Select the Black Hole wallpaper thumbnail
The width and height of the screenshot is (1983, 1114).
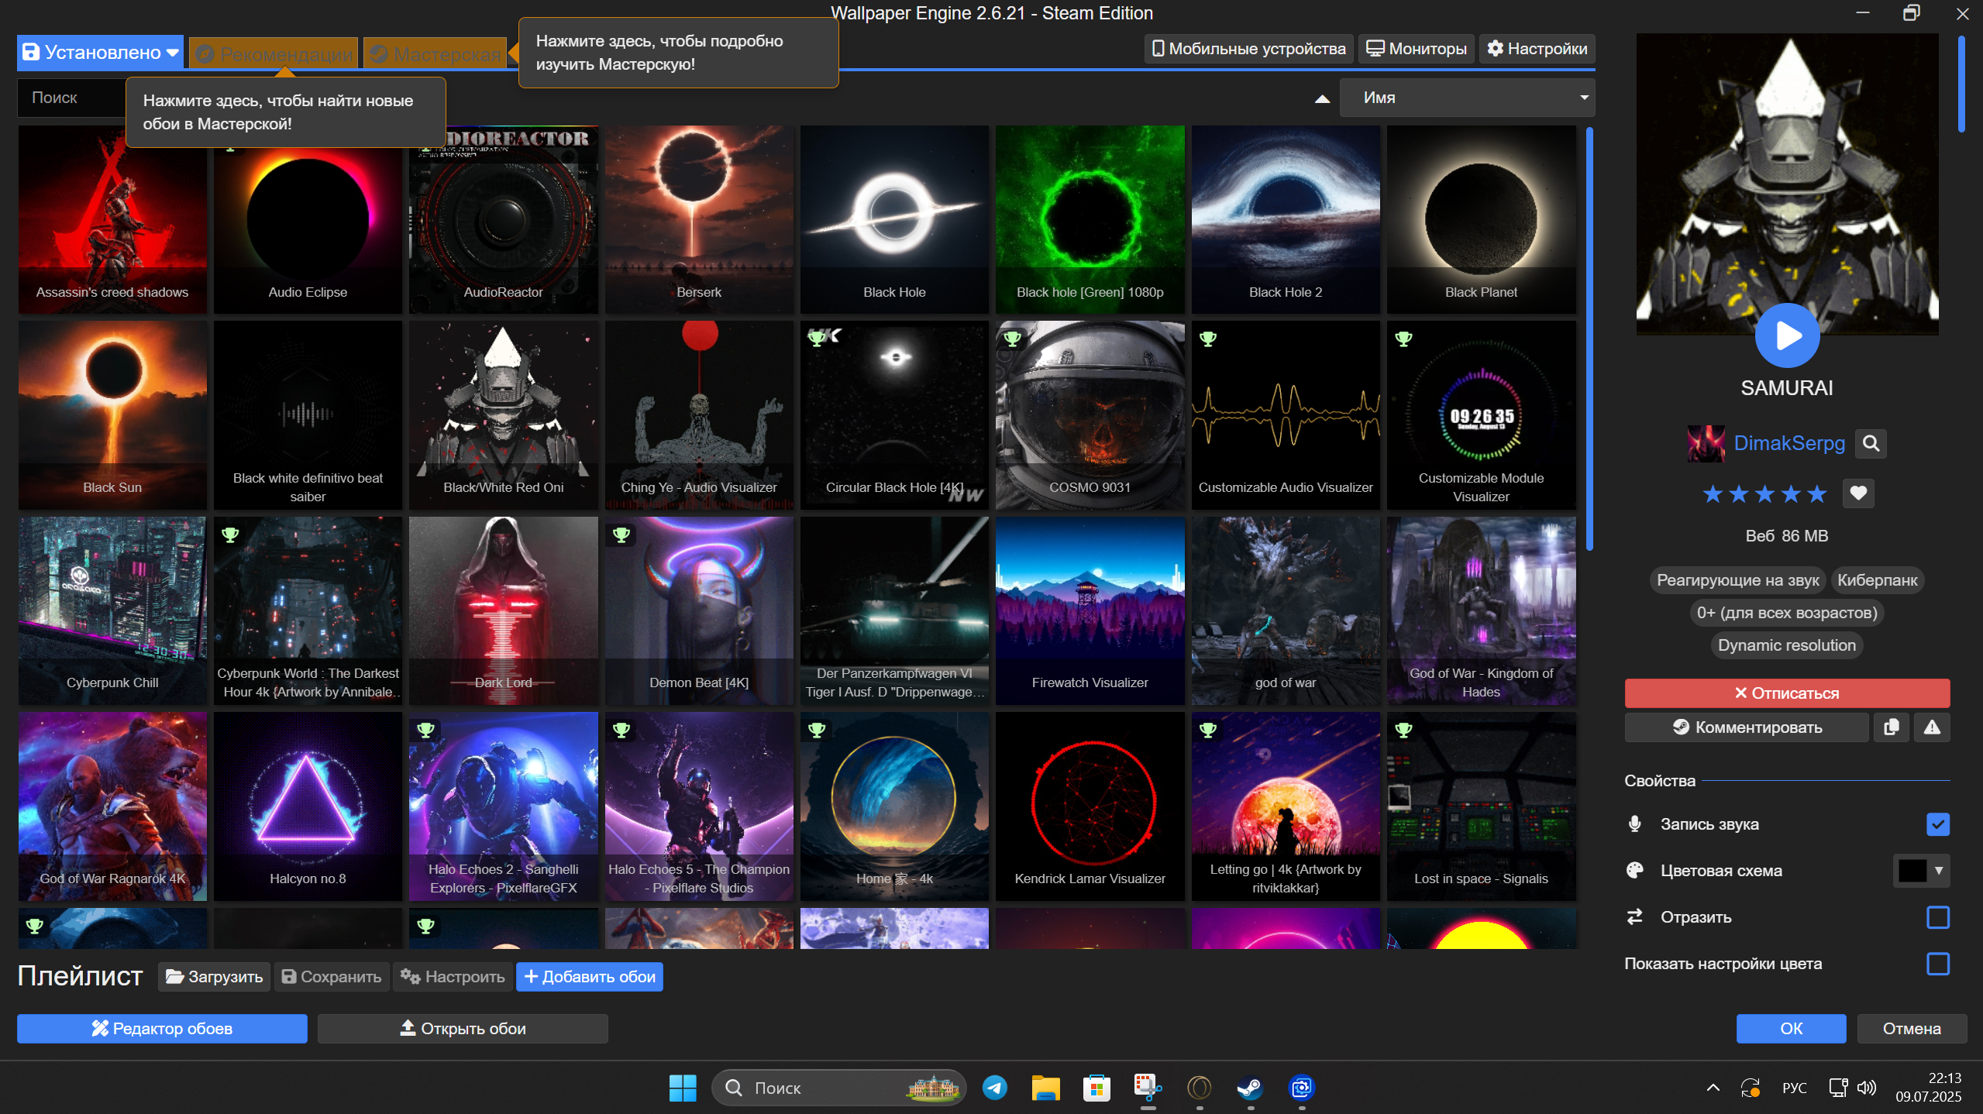pyautogui.click(x=894, y=219)
